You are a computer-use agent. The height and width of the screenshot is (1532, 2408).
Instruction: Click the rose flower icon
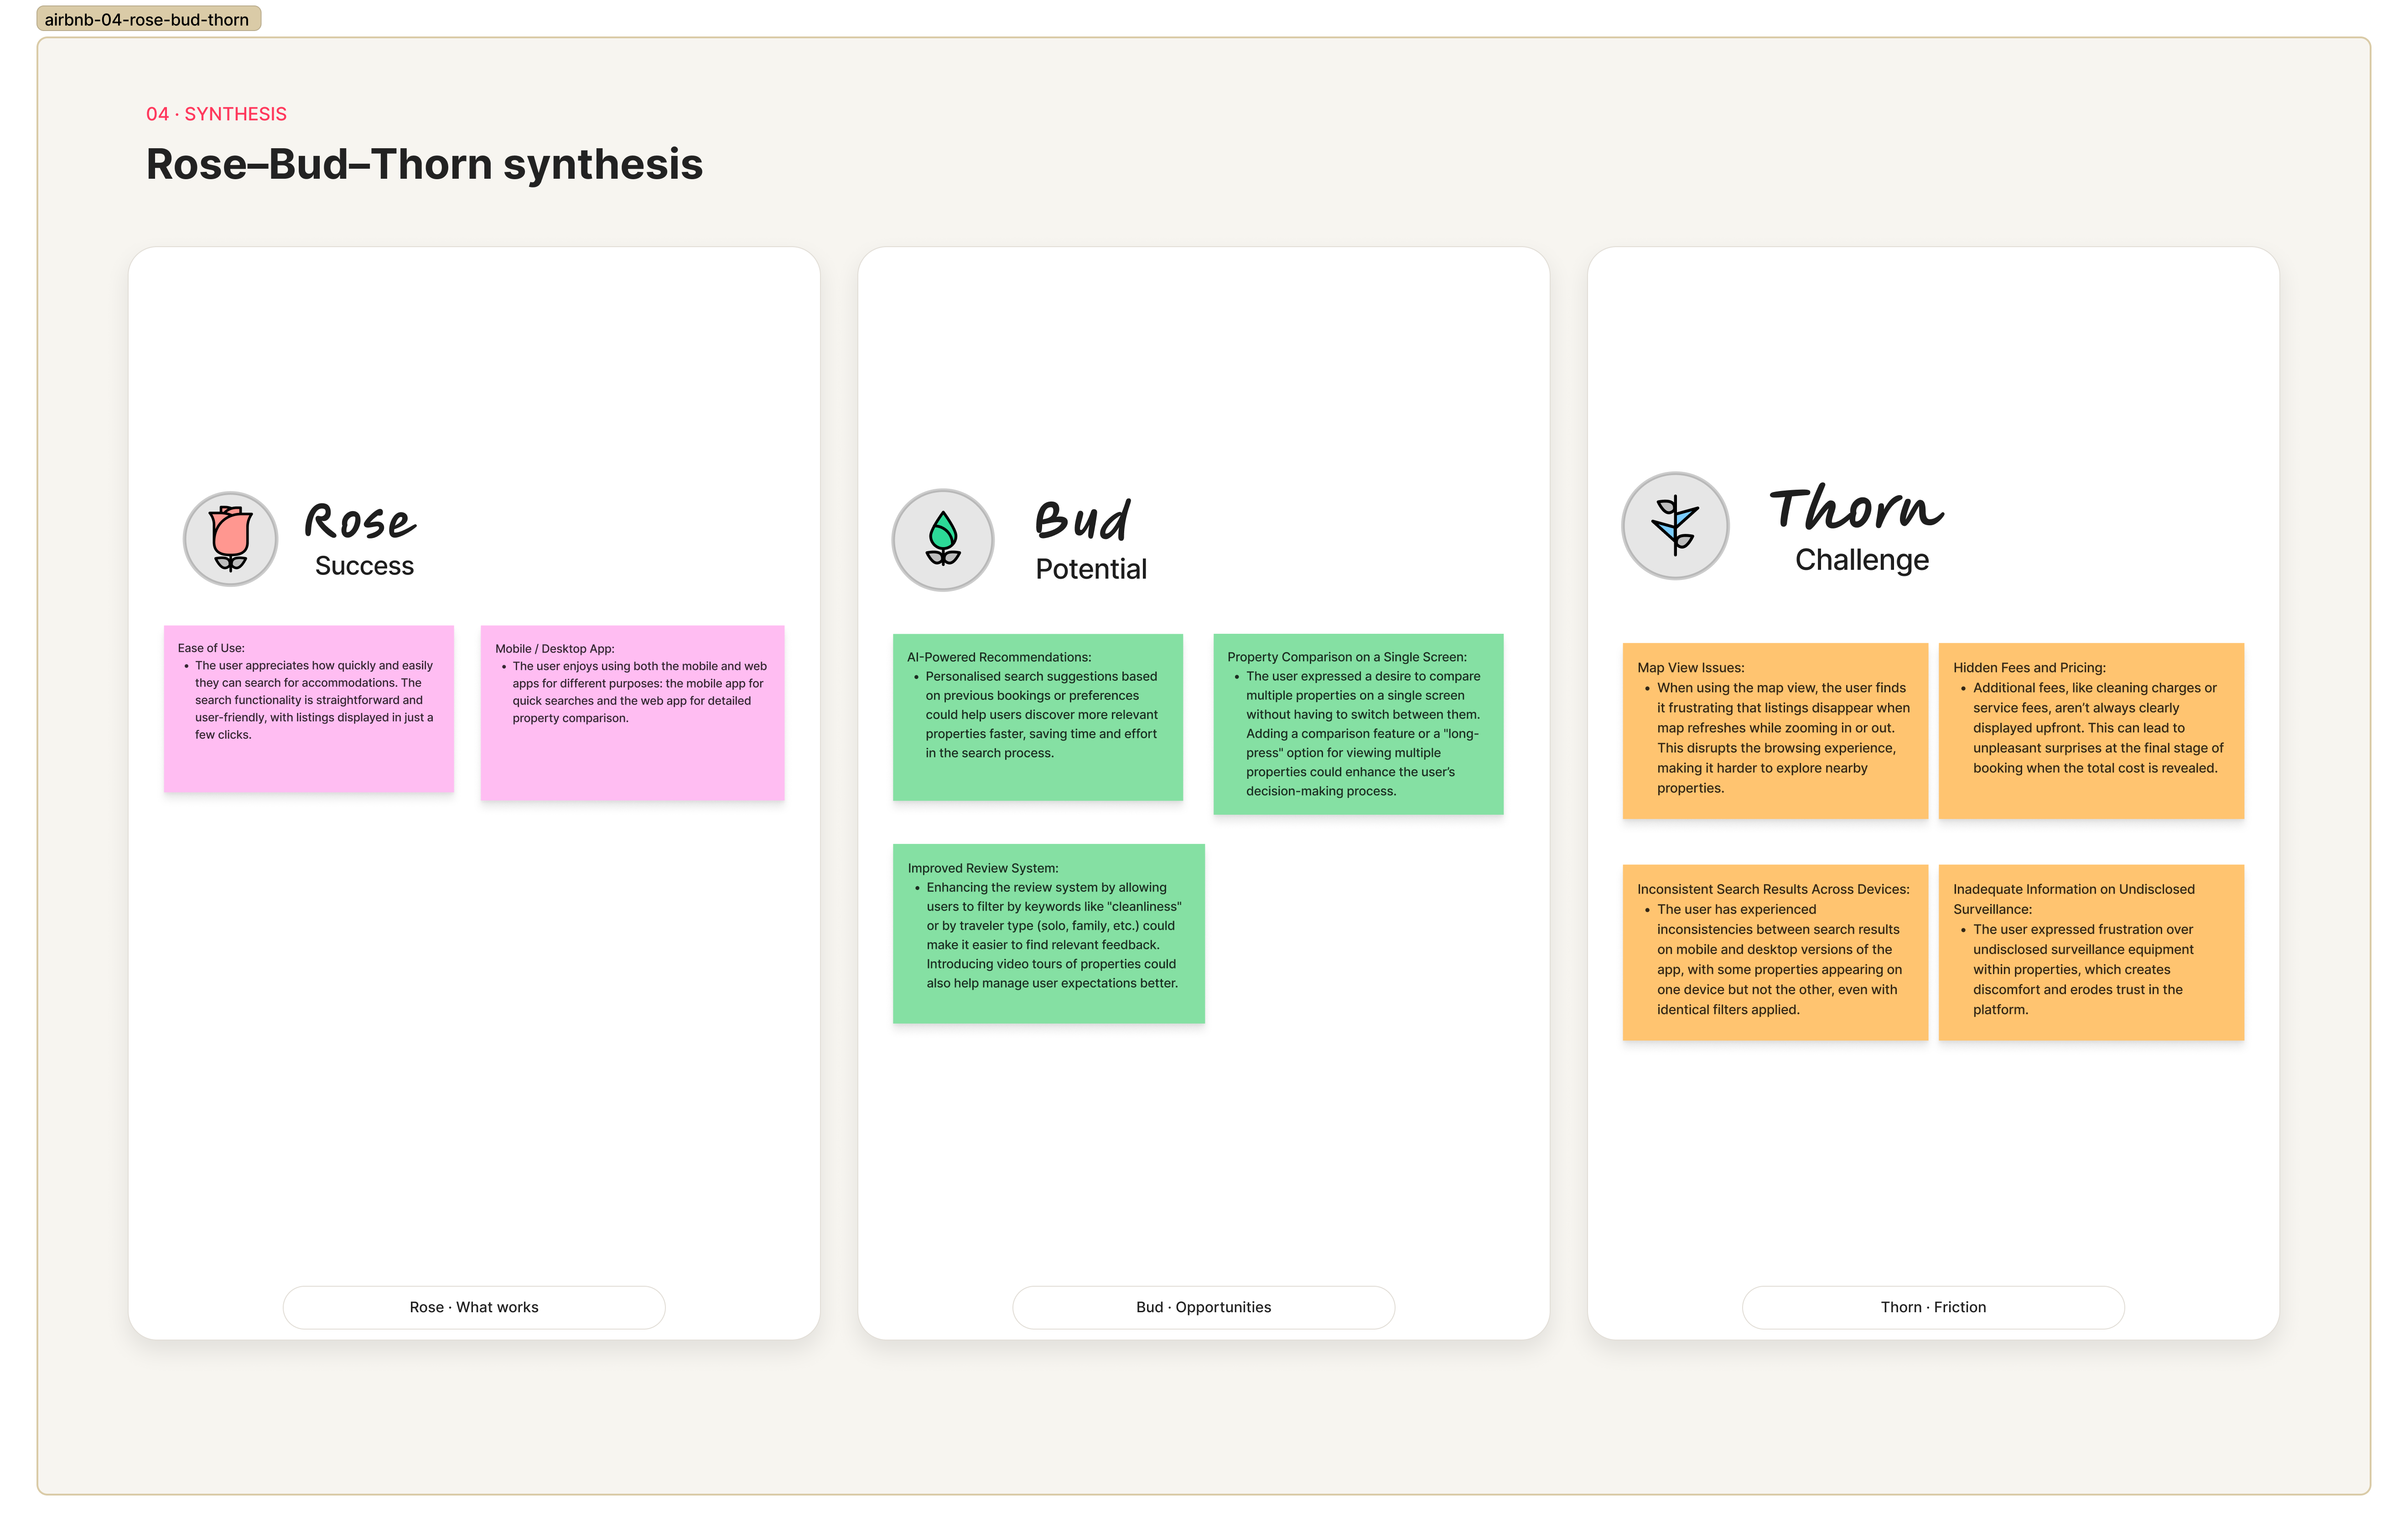click(230, 538)
